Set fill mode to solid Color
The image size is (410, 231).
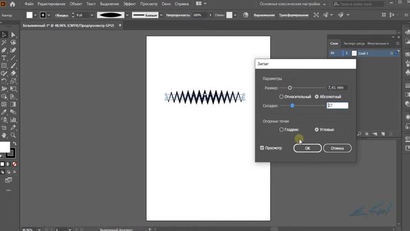3,164
